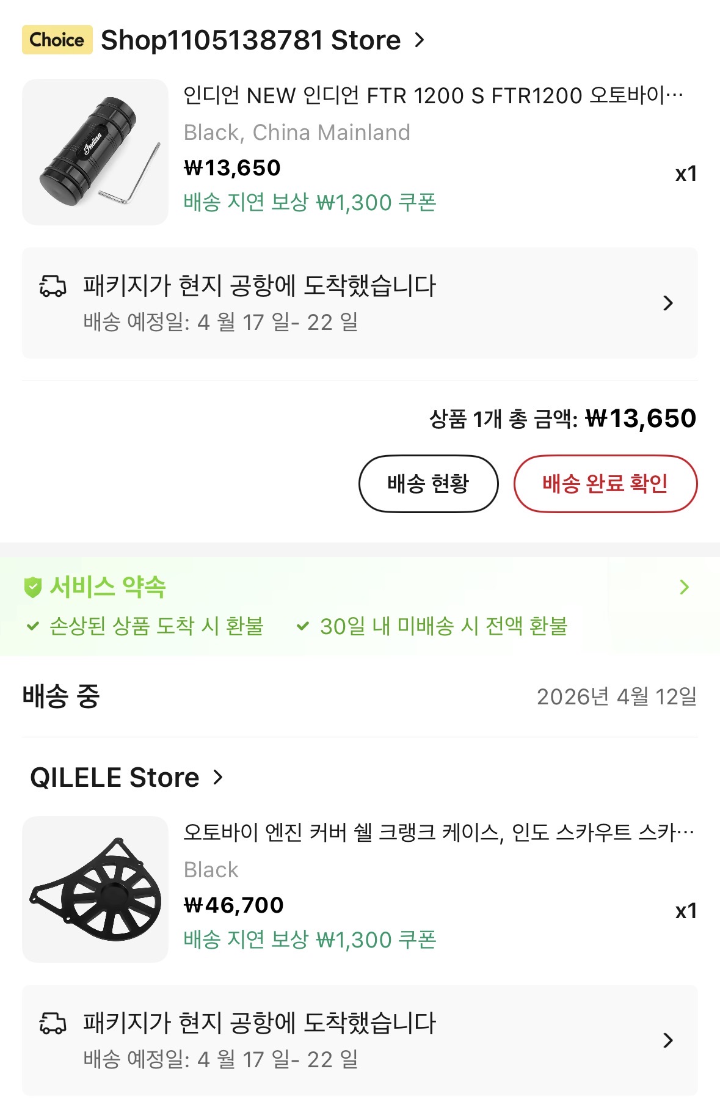Click 배송 현황 button
The width and height of the screenshot is (720, 1099).
[428, 484]
